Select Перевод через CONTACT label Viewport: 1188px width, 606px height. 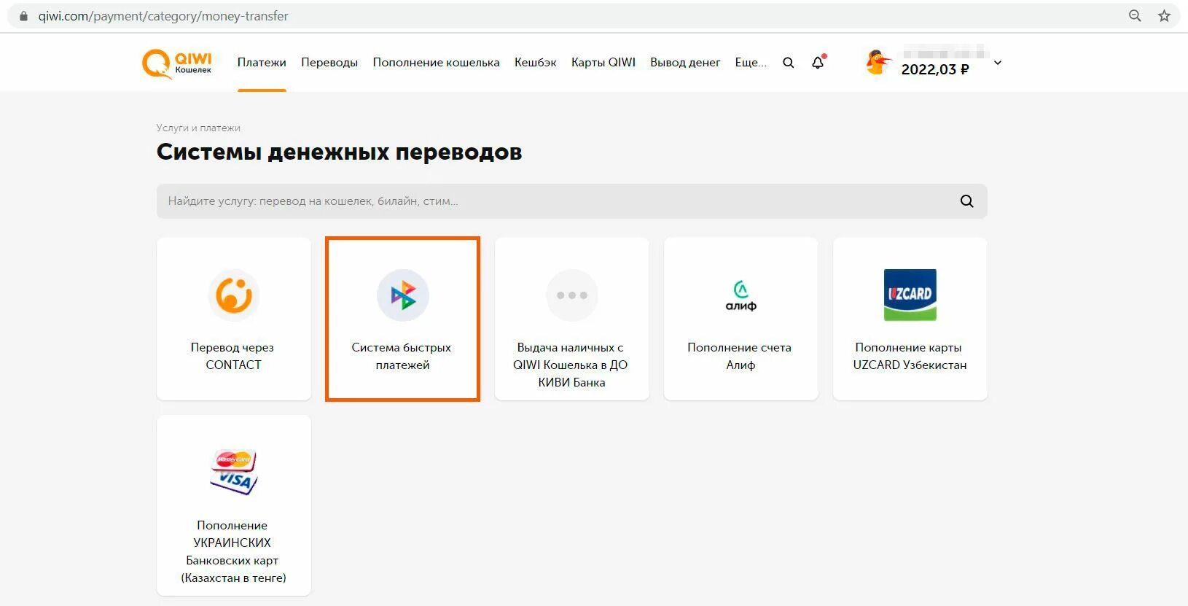[x=232, y=356]
